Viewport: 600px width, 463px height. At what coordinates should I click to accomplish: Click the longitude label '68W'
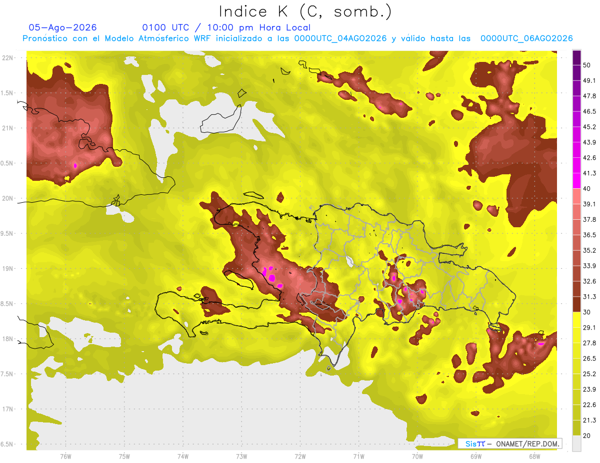pyautogui.click(x=534, y=457)
